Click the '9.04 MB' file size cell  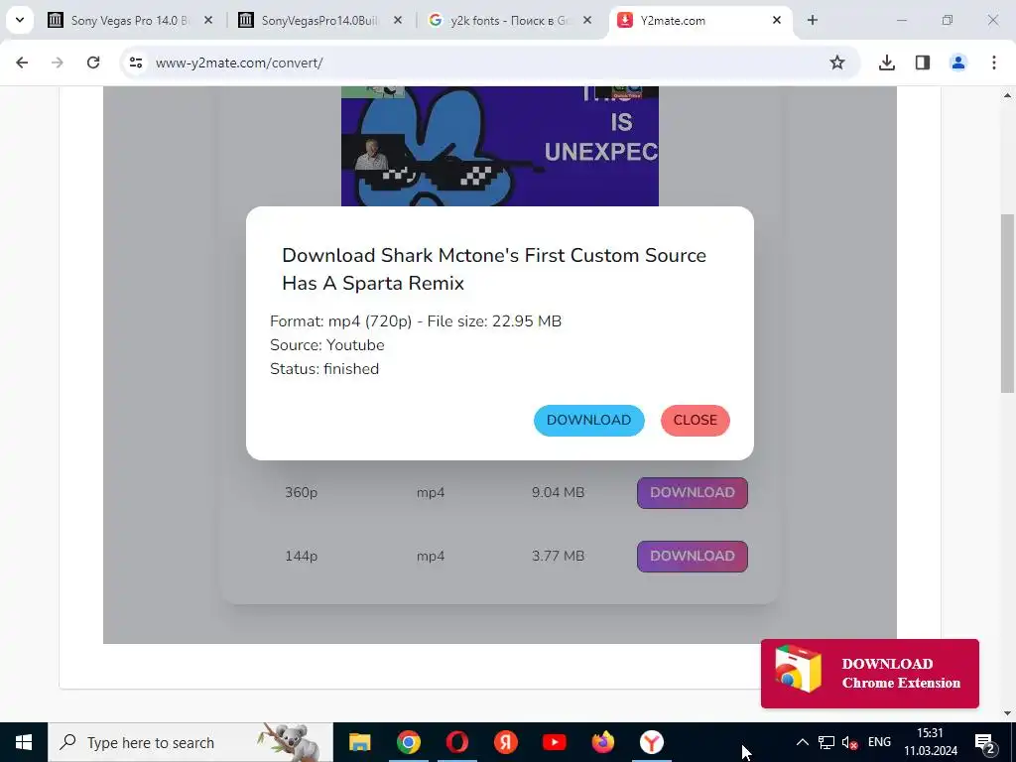click(558, 492)
